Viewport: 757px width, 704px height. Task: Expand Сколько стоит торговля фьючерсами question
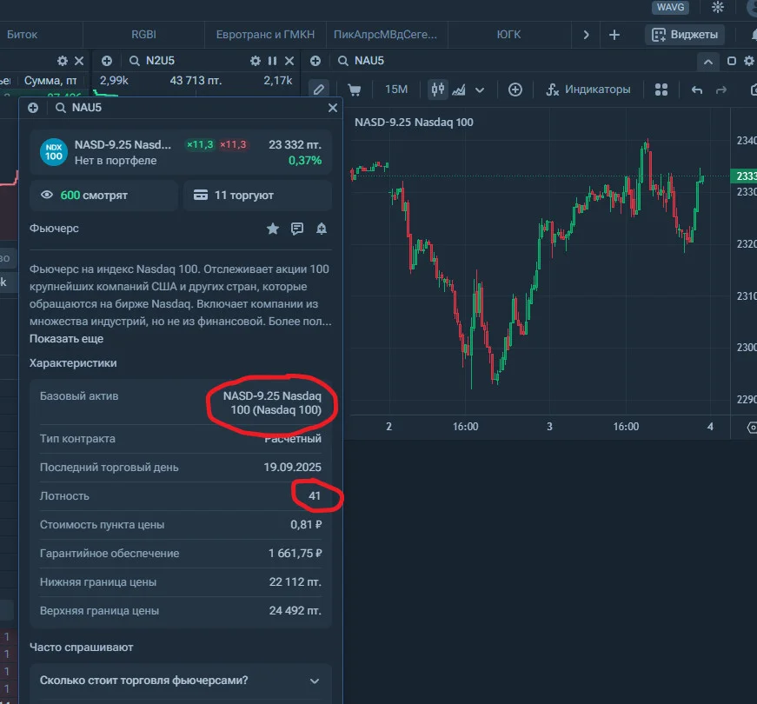[181, 681]
